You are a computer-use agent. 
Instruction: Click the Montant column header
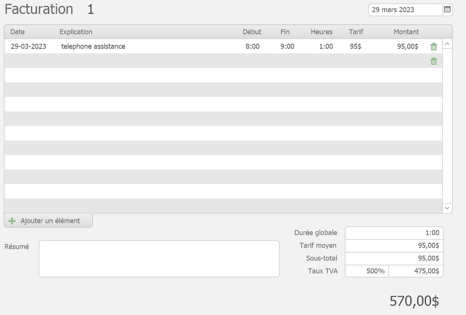[406, 32]
